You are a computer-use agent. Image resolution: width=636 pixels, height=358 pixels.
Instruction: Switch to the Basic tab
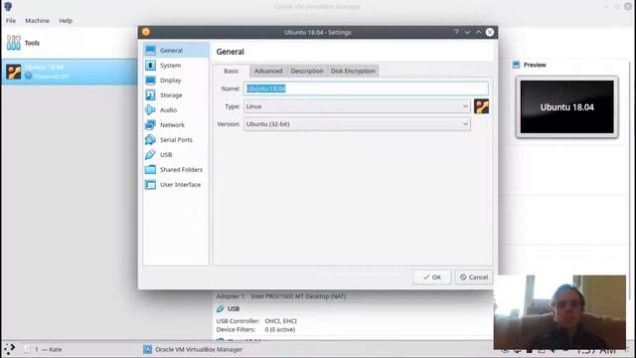232,71
